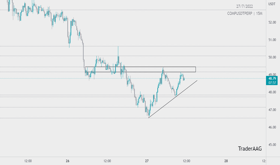Image resolution: width=280 pixels, height=165 pixels.
Task: Click the 47.00 price axis label
Action: (272, 110)
